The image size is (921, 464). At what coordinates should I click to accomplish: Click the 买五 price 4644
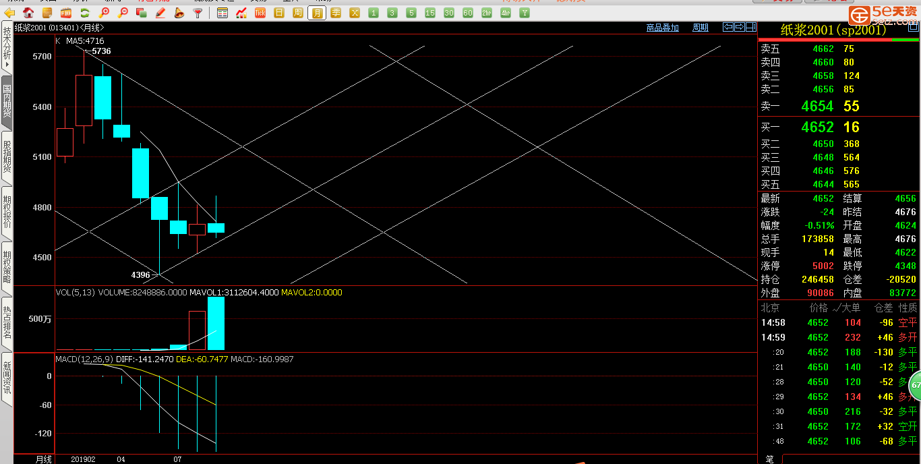tap(823, 184)
